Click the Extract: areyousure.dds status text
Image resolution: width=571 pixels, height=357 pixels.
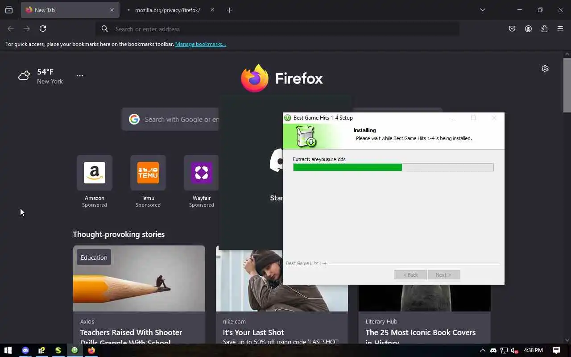point(319,159)
